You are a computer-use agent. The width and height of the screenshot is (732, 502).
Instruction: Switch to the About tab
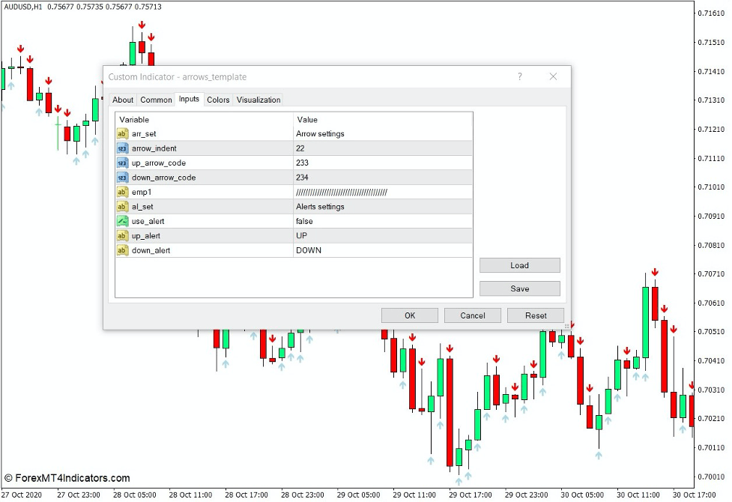(x=123, y=99)
